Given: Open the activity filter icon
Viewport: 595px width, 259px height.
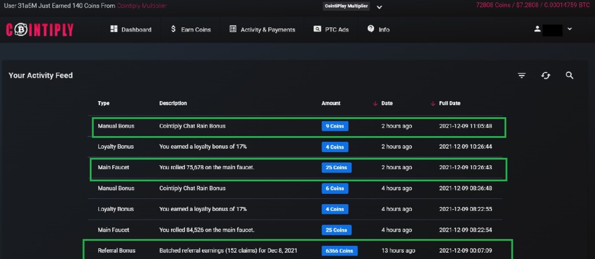Looking at the screenshot, I should (522, 75).
